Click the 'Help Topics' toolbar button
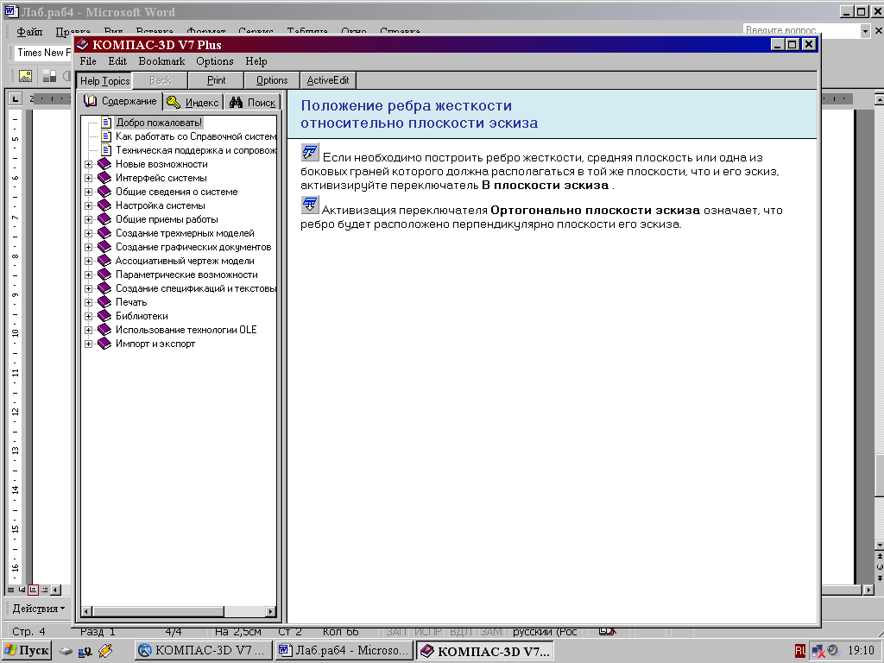Screen dimensions: 884x663 104,80
